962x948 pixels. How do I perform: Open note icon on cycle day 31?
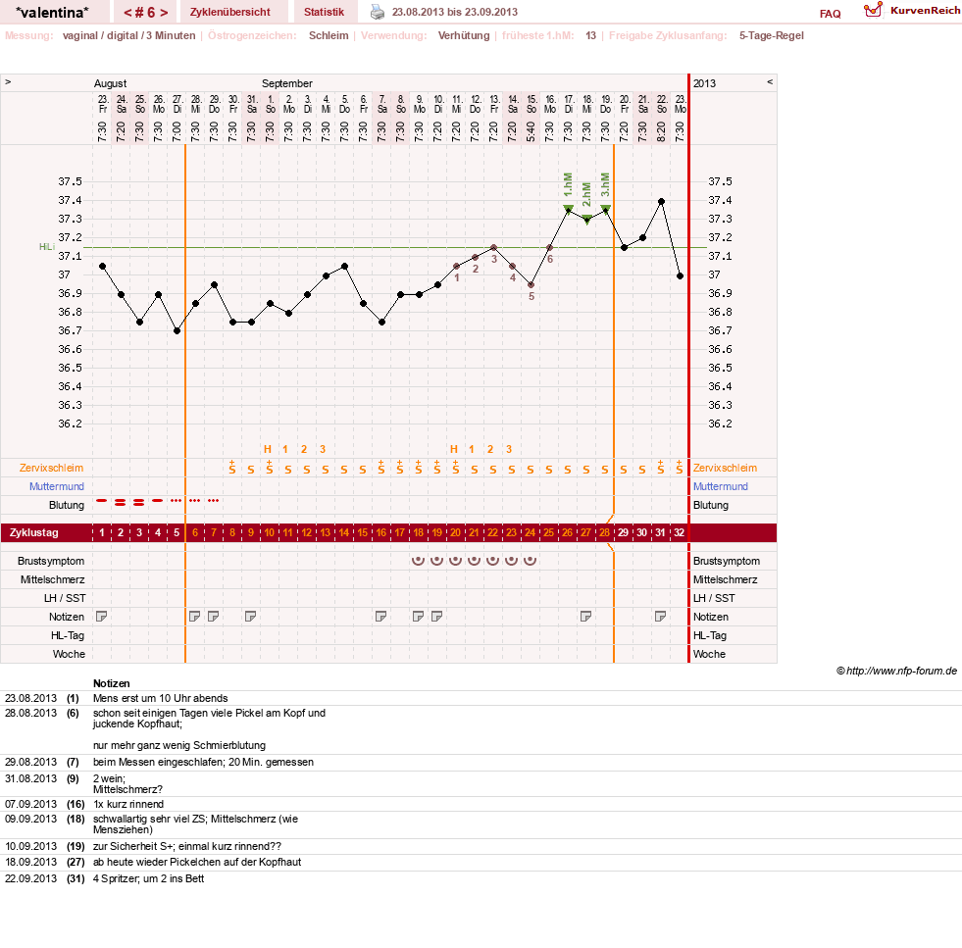[660, 617]
